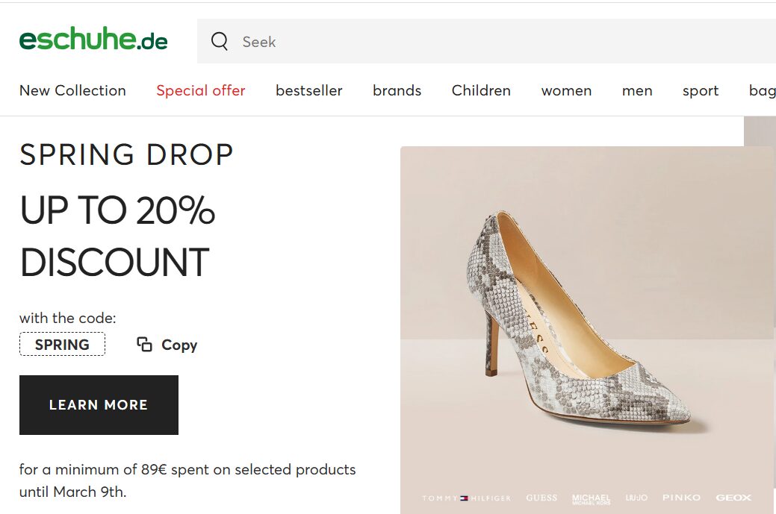Click the Michael Kors brand logo

click(591, 498)
